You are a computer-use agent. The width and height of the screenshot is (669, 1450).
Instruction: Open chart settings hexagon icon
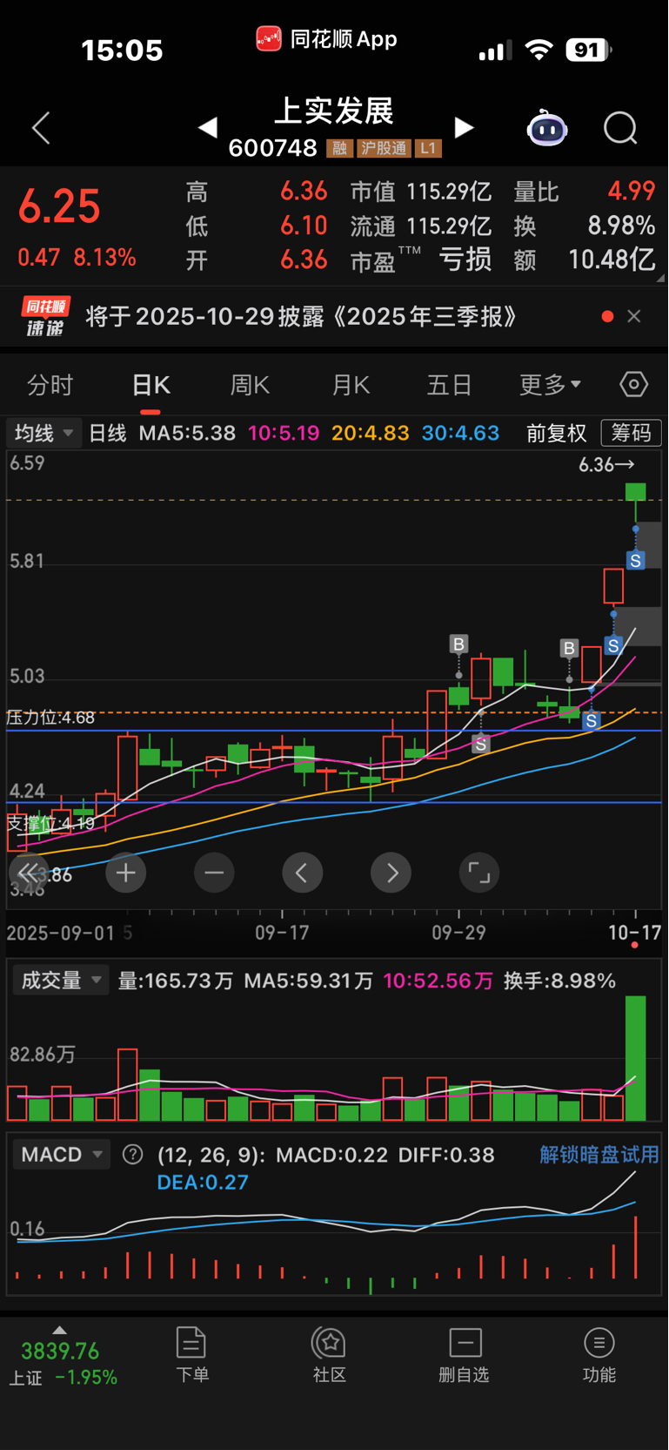pyautogui.click(x=633, y=384)
